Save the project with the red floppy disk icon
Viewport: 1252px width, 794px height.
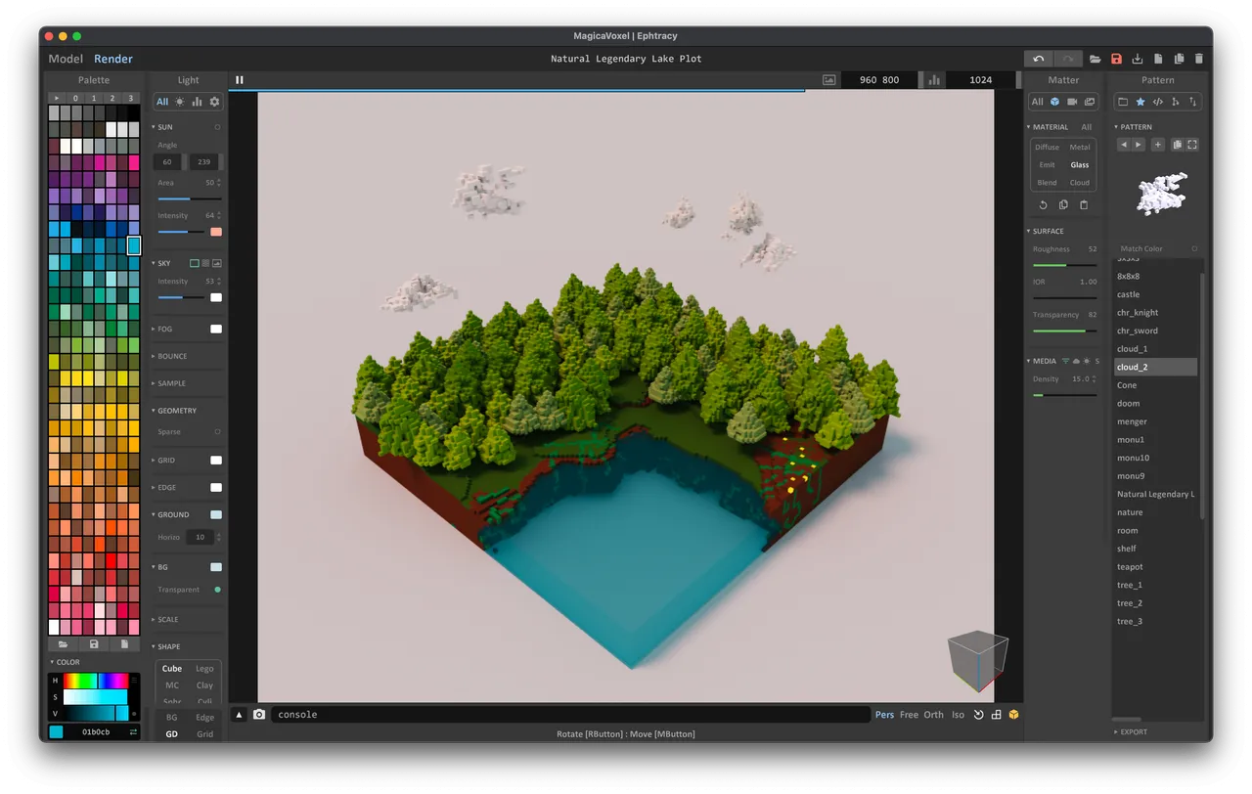coord(1116,59)
